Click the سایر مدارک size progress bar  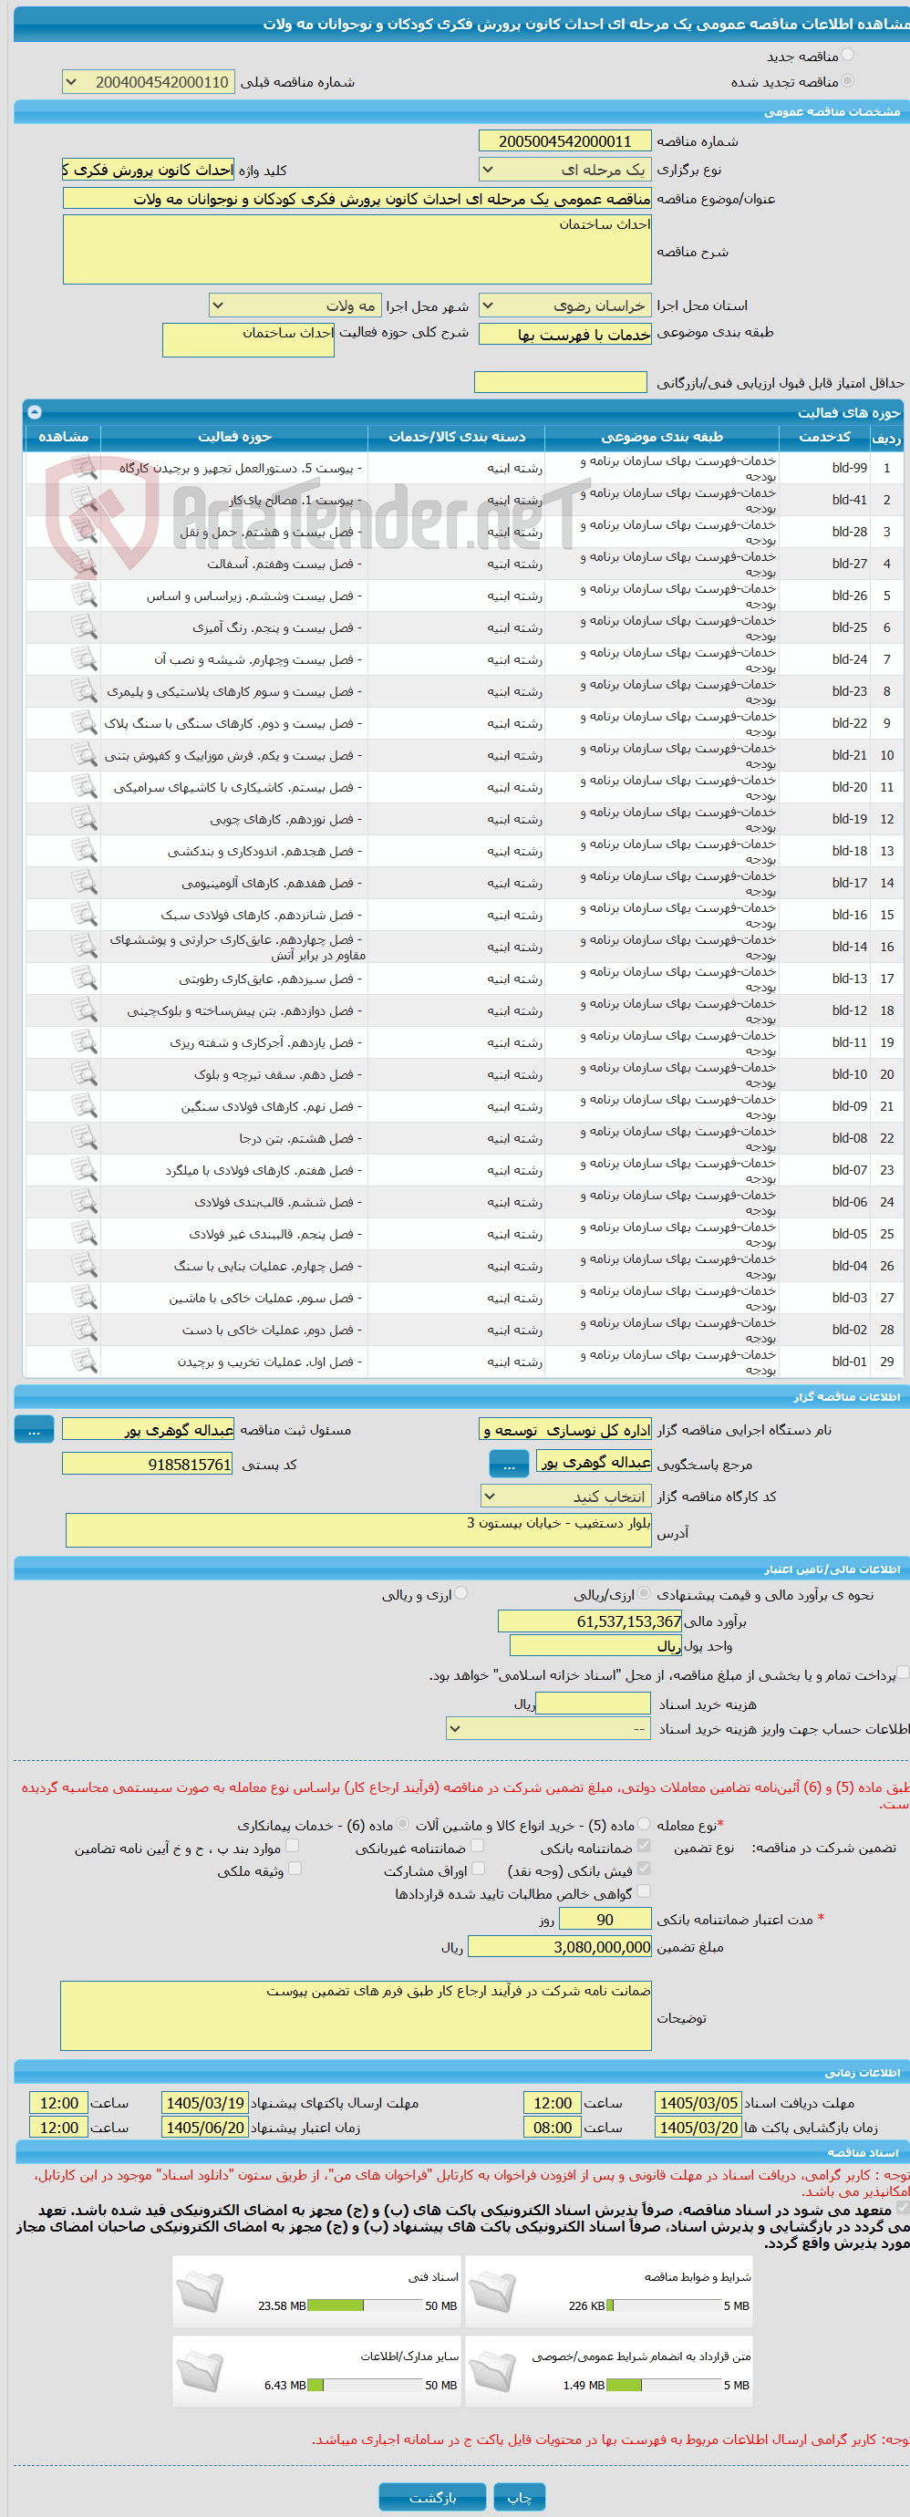coord(365,2385)
